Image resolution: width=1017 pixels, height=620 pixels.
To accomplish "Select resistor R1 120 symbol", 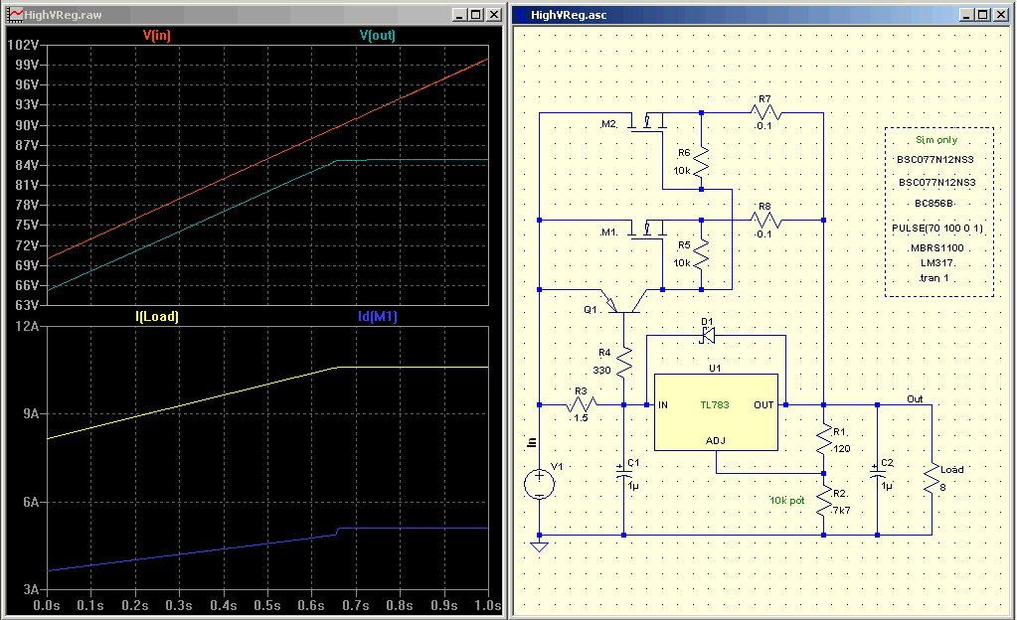I will (824, 440).
